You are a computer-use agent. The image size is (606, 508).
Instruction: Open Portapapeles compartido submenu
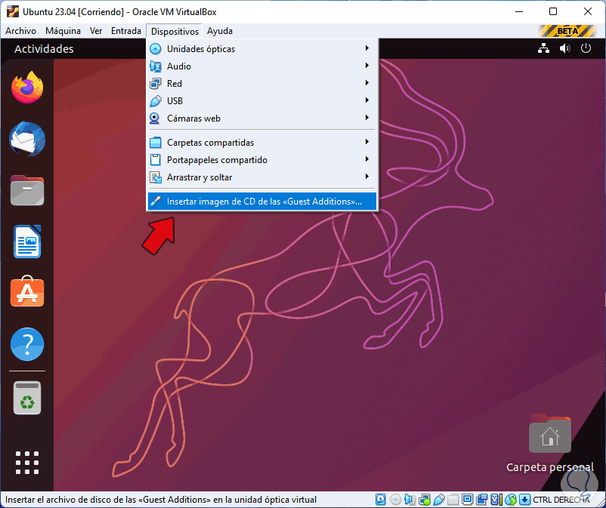point(261,160)
